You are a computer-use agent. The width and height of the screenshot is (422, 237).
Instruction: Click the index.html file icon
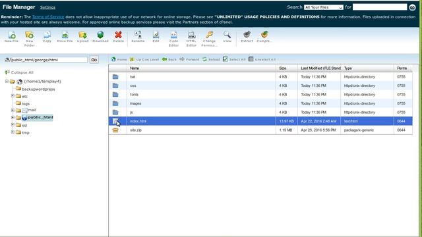click(115, 121)
